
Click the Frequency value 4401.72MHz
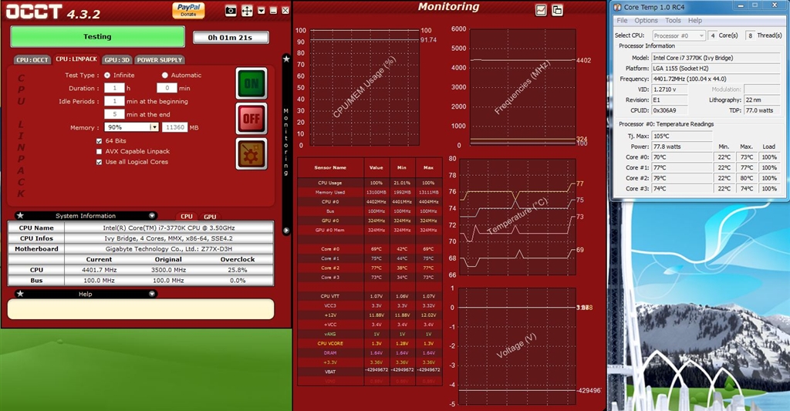[x=715, y=79]
